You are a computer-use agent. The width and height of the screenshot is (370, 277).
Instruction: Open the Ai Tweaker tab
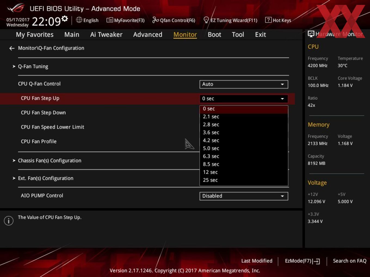(x=106, y=34)
